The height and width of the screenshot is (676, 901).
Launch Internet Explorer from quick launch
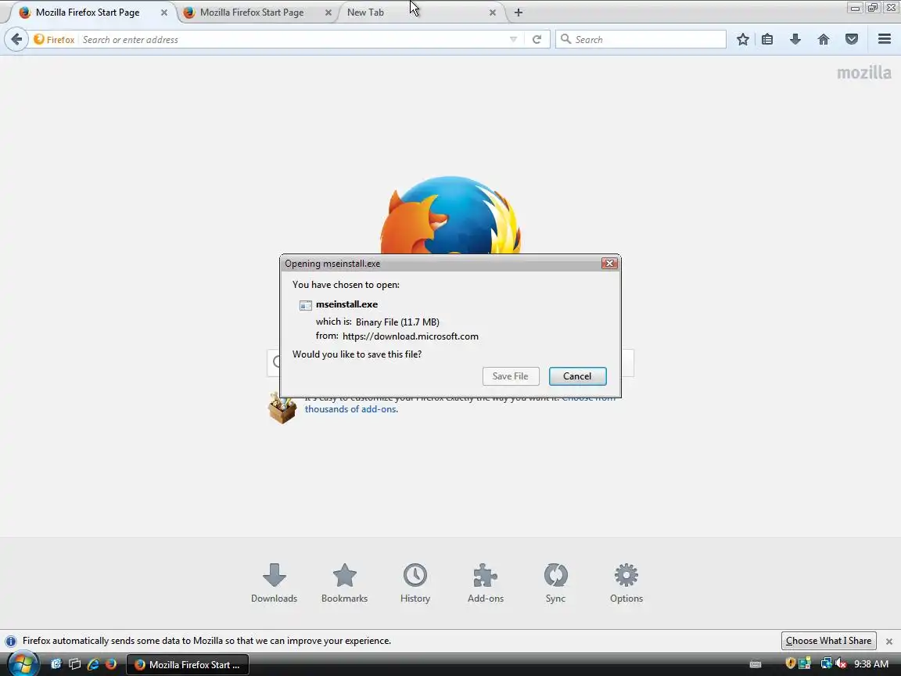pos(93,664)
